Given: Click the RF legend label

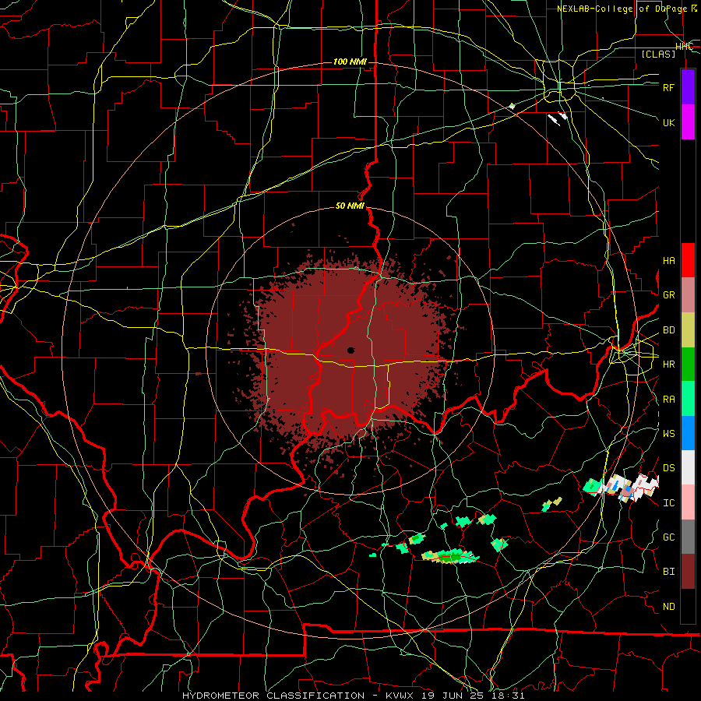Looking at the screenshot, I should [x=669, y=87].
